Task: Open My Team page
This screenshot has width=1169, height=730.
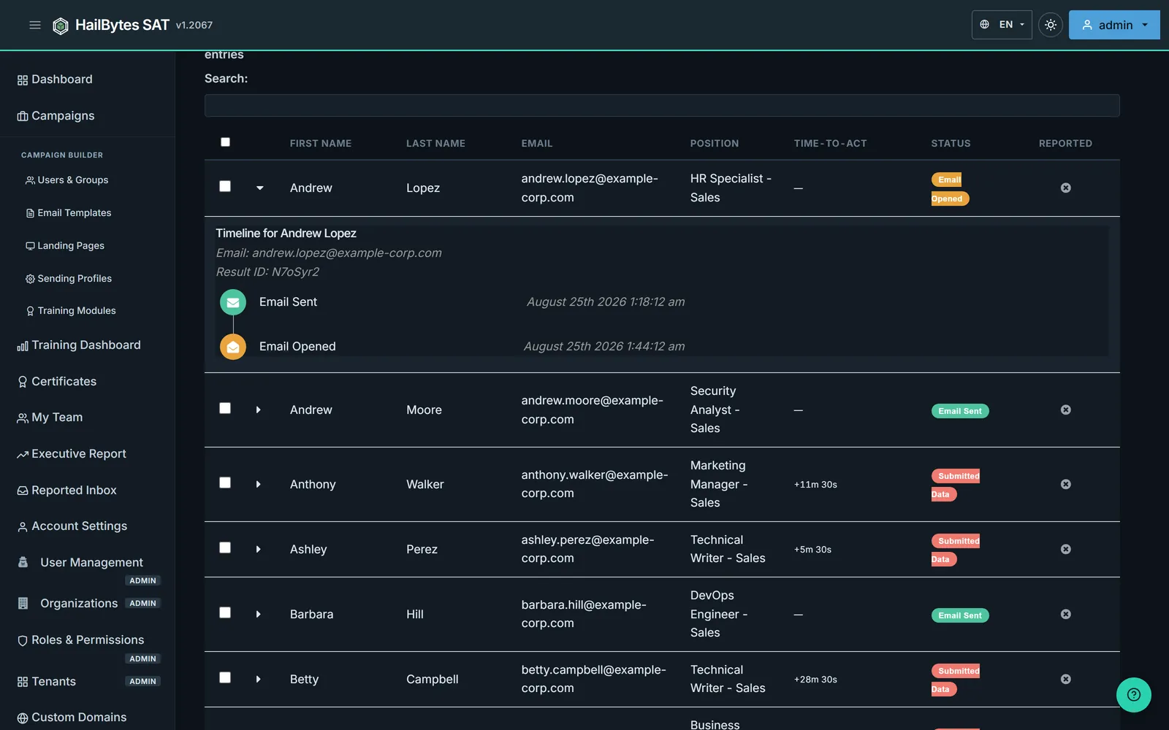Action: [x=50, y=418]
